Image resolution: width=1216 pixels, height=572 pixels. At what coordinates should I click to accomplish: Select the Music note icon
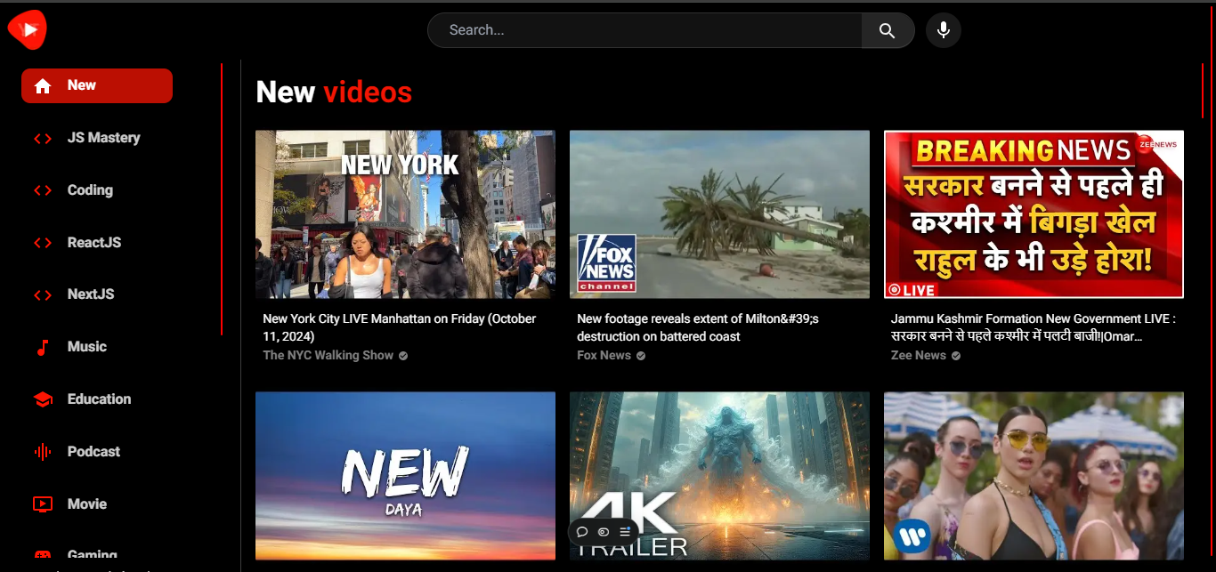tap(43, 347)
